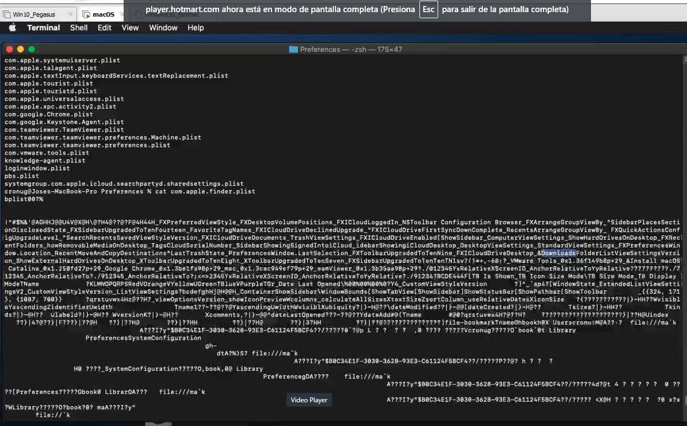
Task: Close the Win10_Pegasus tab
Action: [x=70, y=13]
